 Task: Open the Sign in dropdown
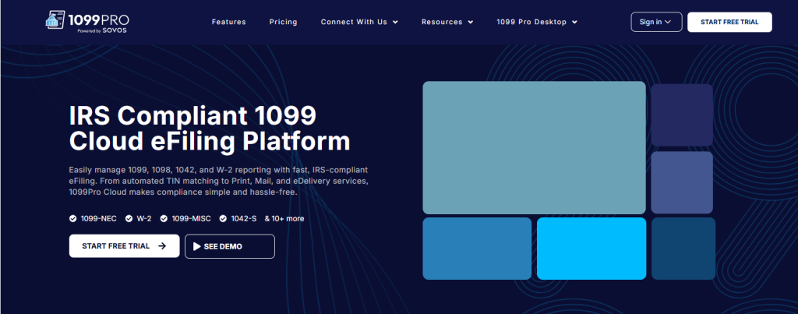[x=655, y=22]
